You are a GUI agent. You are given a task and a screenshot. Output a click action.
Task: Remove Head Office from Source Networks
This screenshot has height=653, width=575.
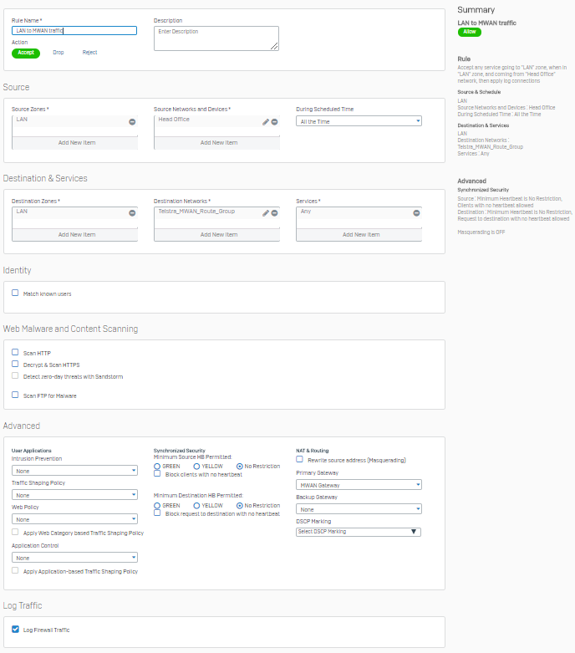click(274, 122)
